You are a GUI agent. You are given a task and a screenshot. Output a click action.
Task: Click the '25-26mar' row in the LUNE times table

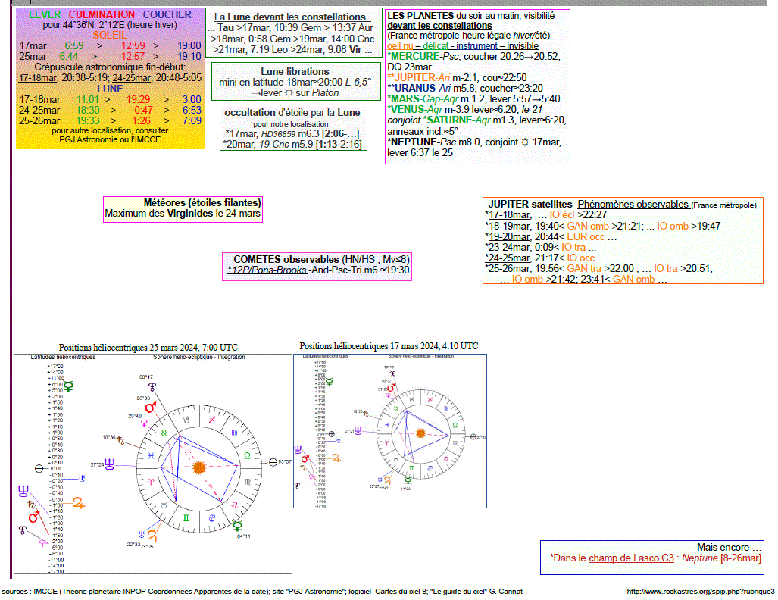[x=110, y=120]
